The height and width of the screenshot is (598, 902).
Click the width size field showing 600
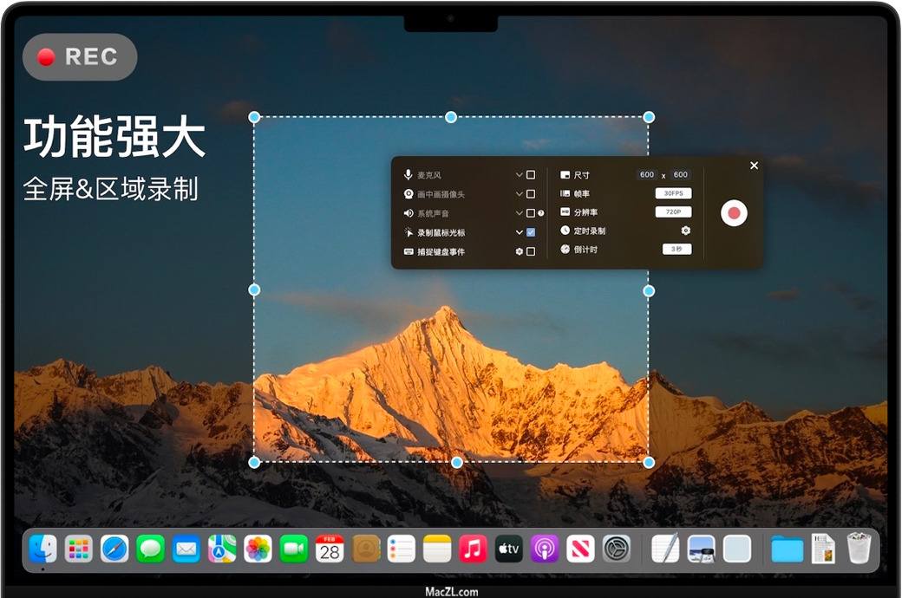pos(647,175)
